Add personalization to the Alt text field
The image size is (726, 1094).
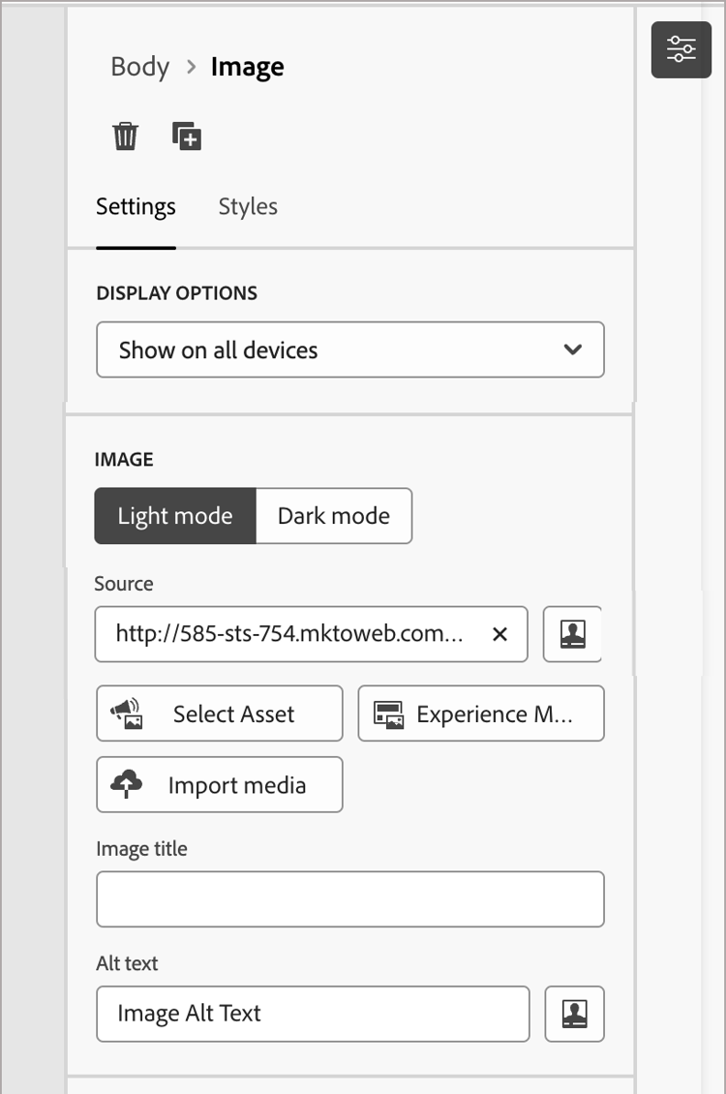(x=574, y=1014)
